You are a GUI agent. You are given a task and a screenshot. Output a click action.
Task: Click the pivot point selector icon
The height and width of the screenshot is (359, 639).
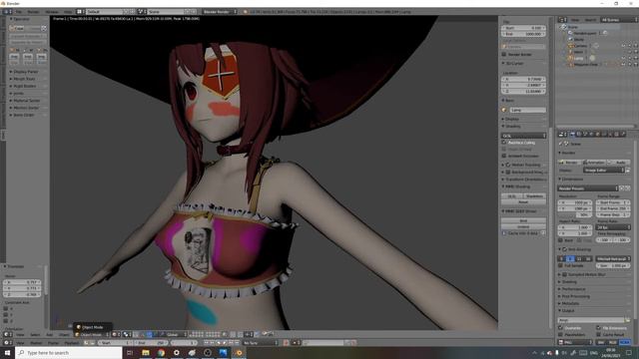click(127, 335)
